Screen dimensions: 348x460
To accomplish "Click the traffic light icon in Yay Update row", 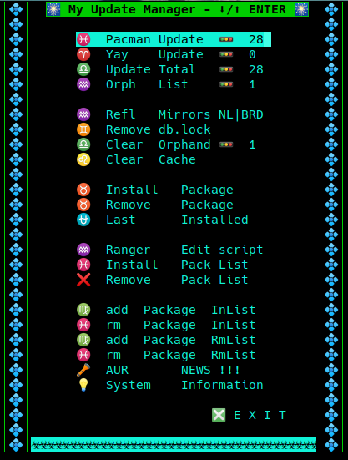I will click(x=226, y=54).
